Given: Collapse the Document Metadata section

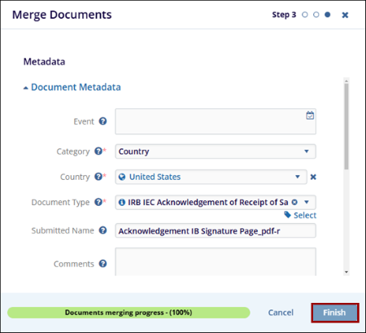Looking at the screenshot, I should coord(72,87).
